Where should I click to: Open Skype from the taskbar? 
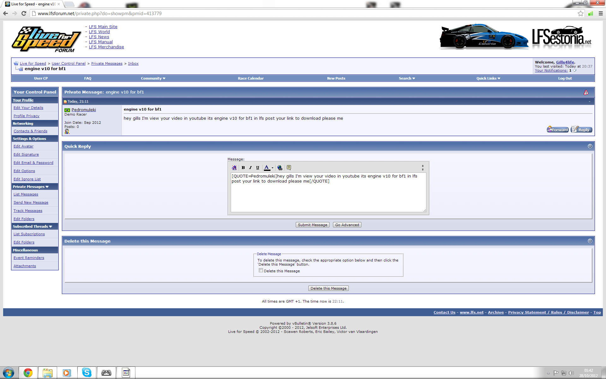pyautogui.click(x=86, y=373)
